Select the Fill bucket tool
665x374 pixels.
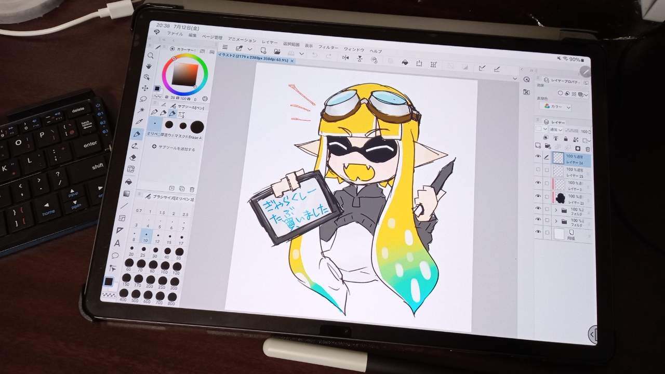pos(129,182)
